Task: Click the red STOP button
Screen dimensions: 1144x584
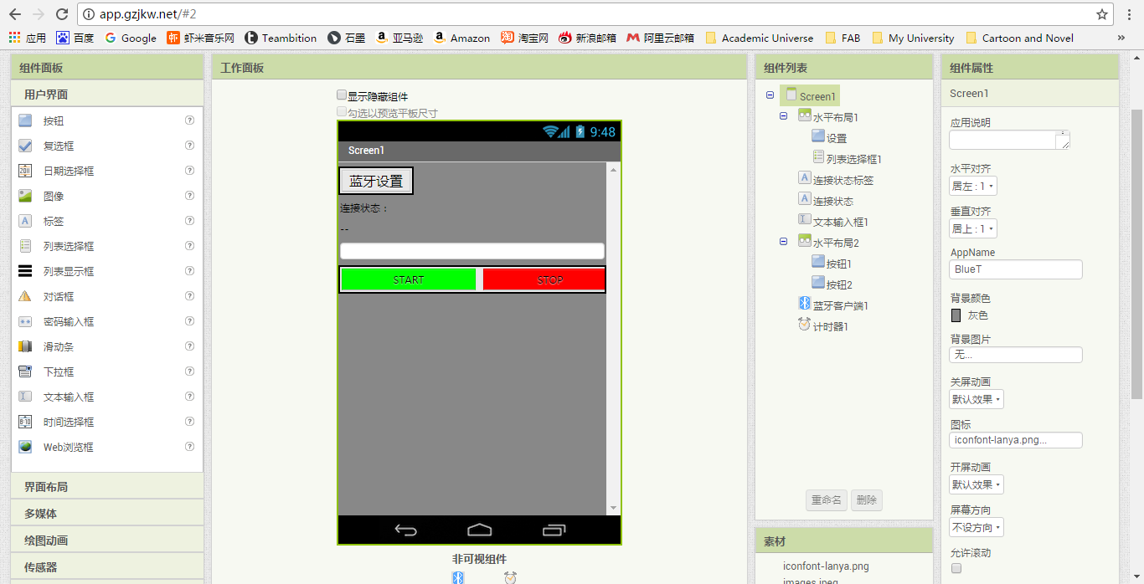Action: 544,279
